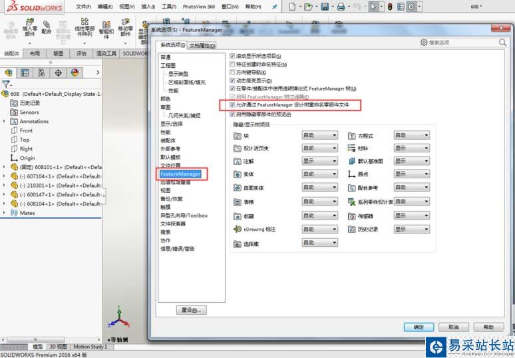Click the Open file folder icon
Screen dimensions: 515x358
coord(308,7)
